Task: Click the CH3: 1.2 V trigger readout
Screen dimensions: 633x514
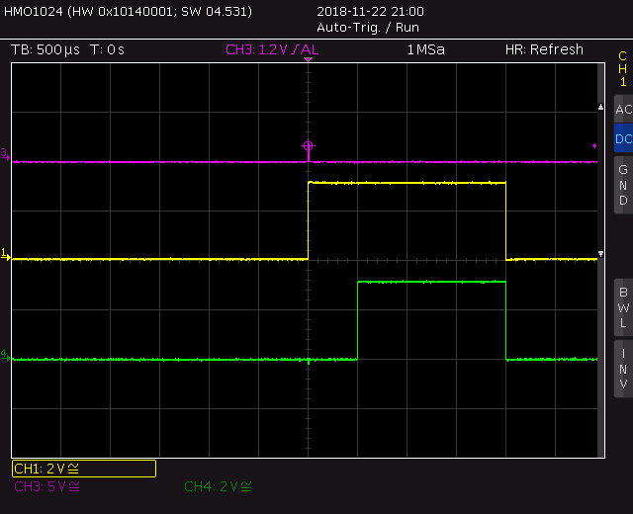Action: (x=272, y=50)
